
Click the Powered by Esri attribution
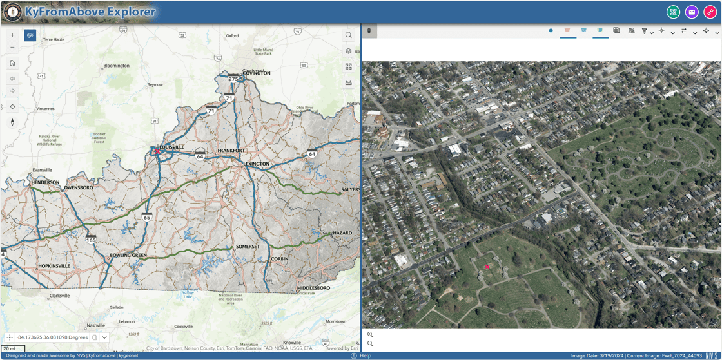[341, 348]
